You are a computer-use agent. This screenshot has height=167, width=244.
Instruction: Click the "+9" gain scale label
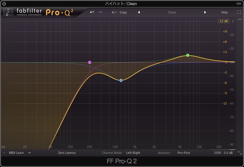[225, 31]
